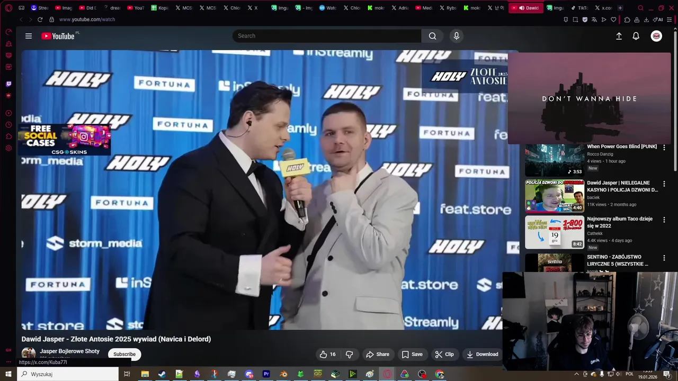Open options for SENTINO ZABÓJSTWO LIRYCZNE video
Image resolution: width=678 pixels, height=381 pixels.
tap(664, 258)
